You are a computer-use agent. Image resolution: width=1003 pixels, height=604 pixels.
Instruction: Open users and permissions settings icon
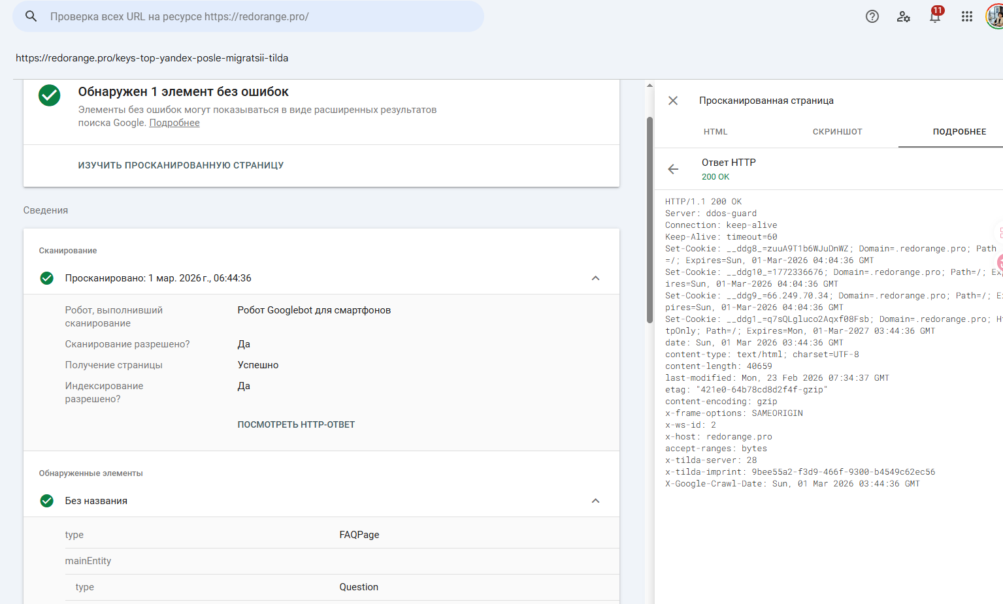point(904,16)
